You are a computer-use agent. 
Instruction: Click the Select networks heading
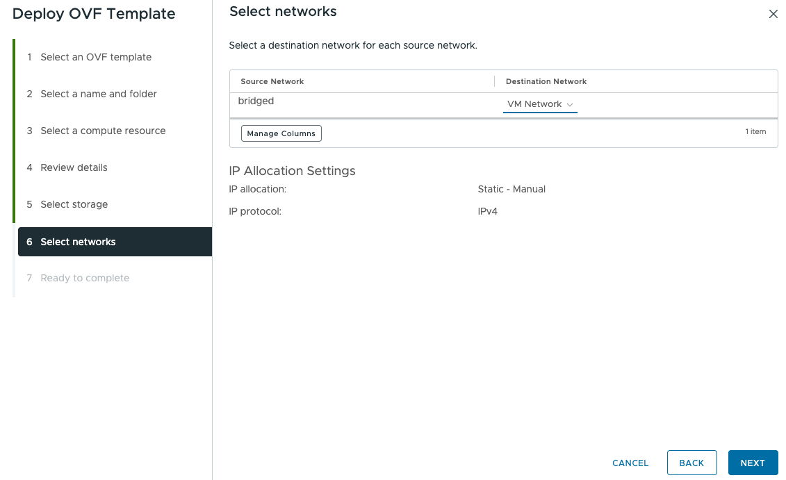tap(282, 11)
